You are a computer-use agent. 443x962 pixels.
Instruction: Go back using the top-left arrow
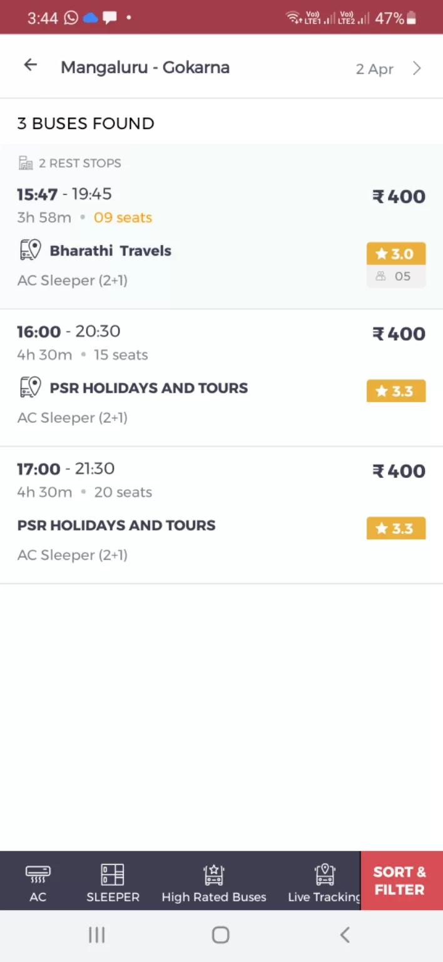pos(30,65)
